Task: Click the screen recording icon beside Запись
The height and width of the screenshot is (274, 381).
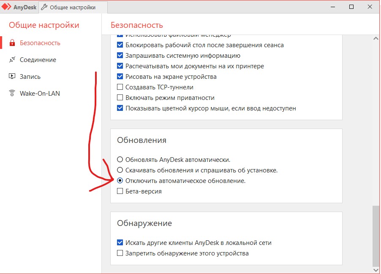Action: (x=12, y=76)
